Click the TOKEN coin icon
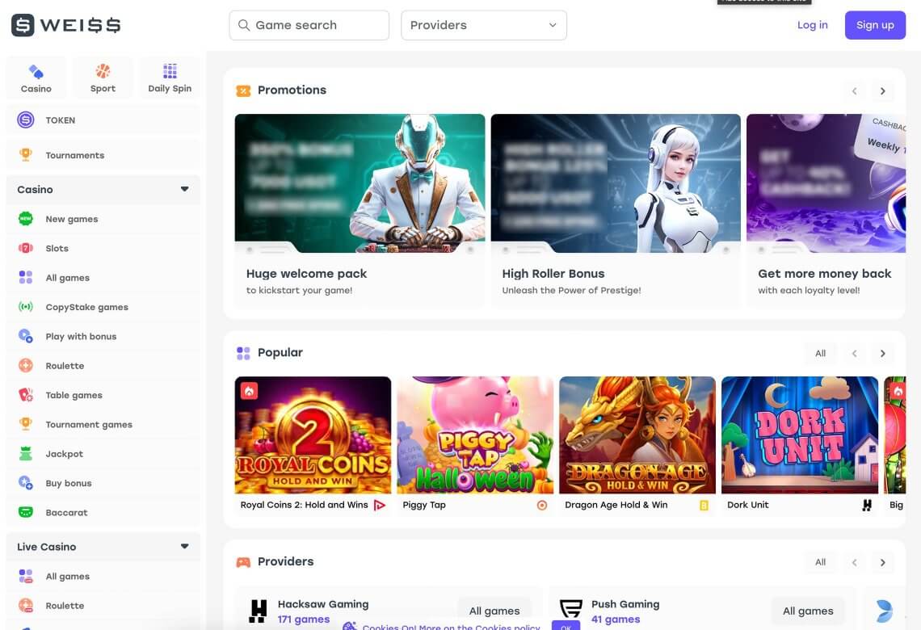The width and height of the screenshot is (921, 630). (x=25, y=120)
